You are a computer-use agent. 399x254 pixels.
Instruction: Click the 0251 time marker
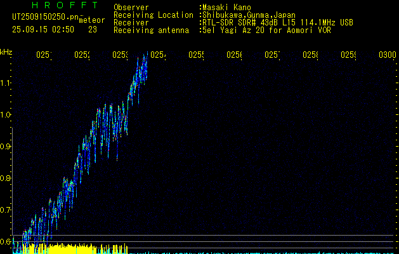click(44, 55)
